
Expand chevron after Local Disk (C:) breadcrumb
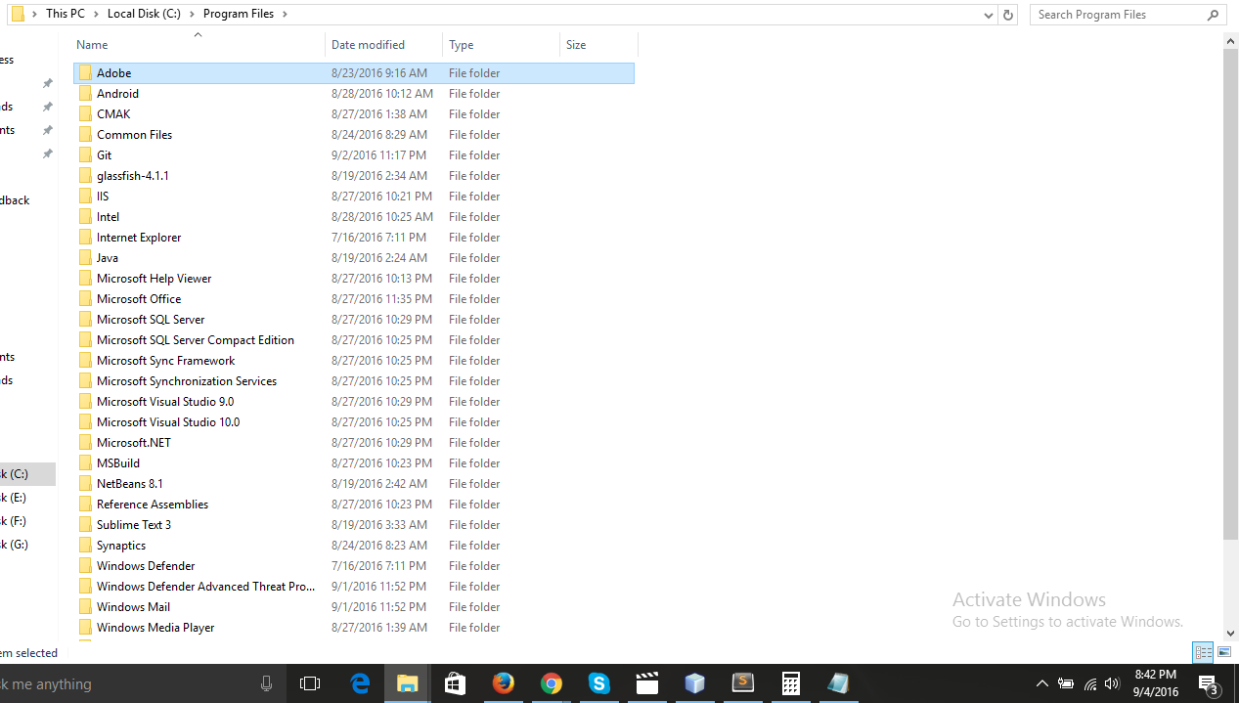coord(192,15)
